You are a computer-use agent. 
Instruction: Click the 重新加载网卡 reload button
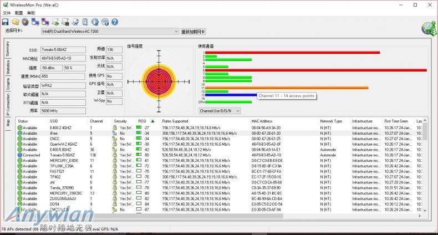coord(193,32)
